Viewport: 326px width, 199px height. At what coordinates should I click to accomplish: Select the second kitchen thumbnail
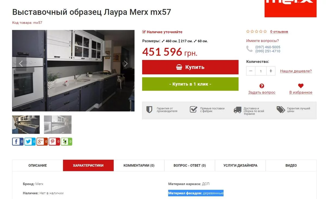[x=58, y=125]
